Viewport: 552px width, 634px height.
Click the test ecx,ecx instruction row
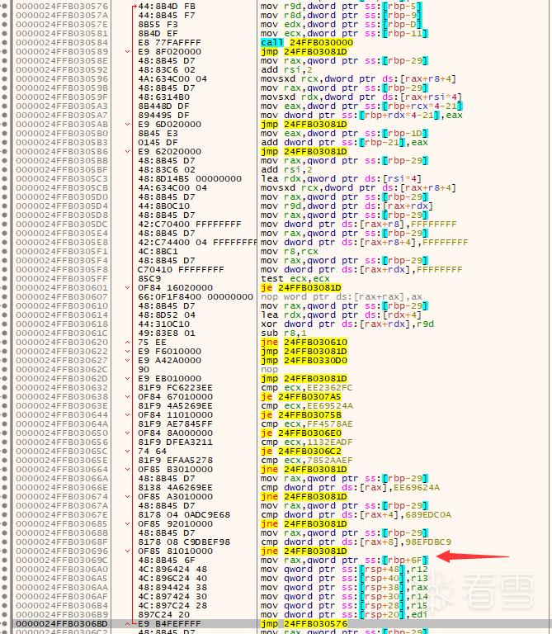295,278
